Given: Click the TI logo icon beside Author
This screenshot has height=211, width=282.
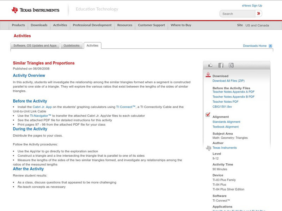Looking at the screenshot, I should coord(208,148).
